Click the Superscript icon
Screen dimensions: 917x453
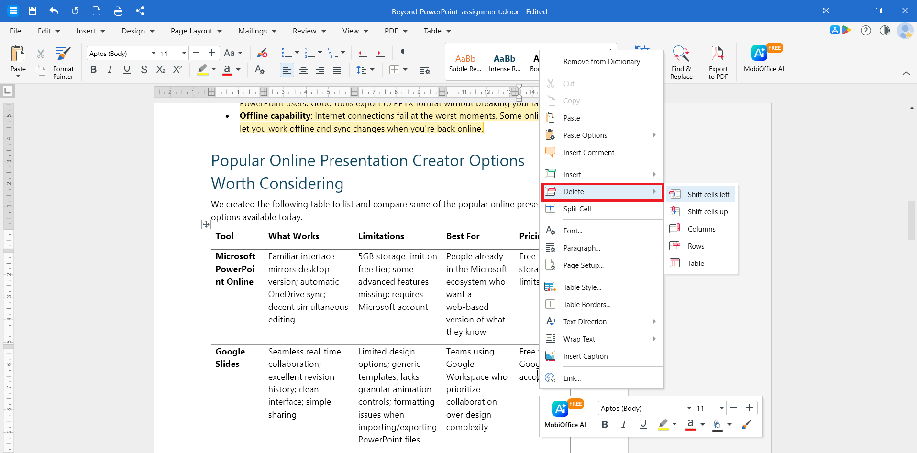click(x=177, y=69)
